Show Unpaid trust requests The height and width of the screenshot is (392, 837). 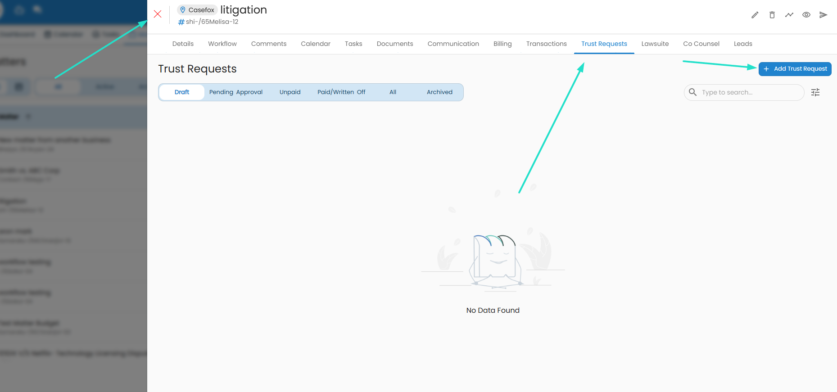coord(290,92)
